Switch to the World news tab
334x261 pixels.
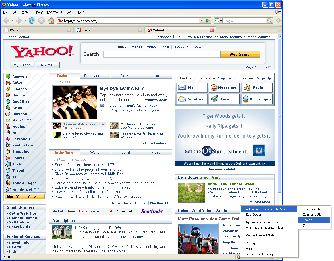95,152
